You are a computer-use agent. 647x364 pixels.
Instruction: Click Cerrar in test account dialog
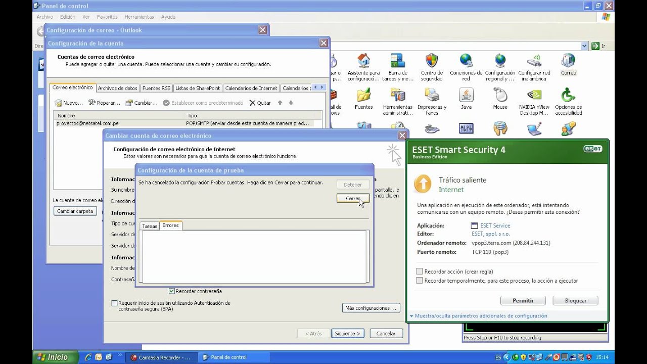click(x=353, y=199)
